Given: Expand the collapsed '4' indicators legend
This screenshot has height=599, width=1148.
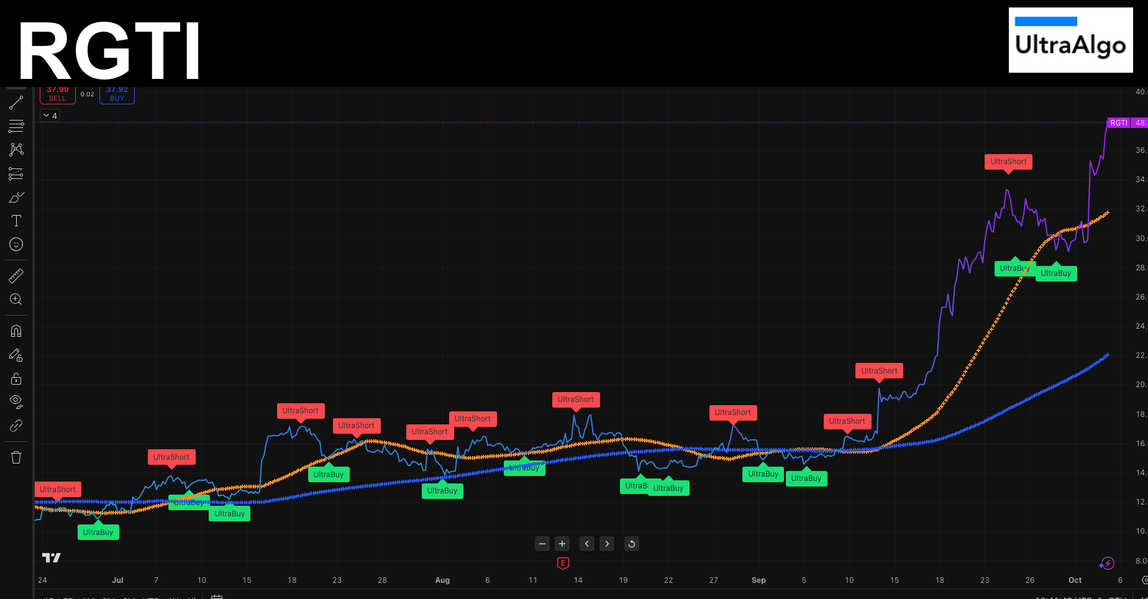Looking at the screenshot, I should tap(50, 116).
